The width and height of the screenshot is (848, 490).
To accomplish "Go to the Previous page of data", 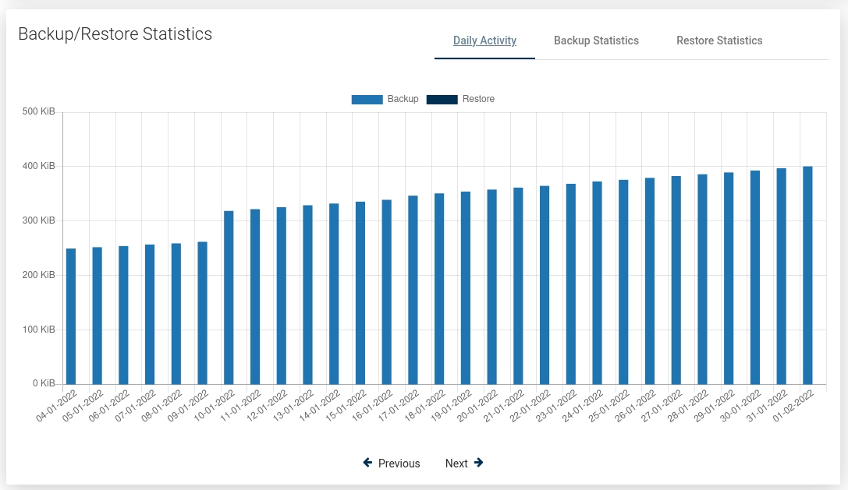I will pyautogui.click(x=399, y=464).
